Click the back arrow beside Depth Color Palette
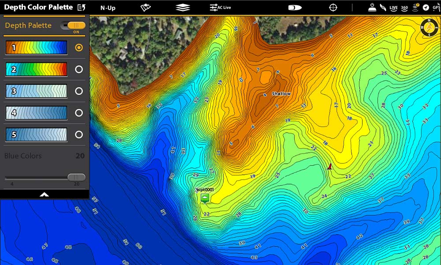Screen dimensions: 441x265 click(x=81, y=7)
